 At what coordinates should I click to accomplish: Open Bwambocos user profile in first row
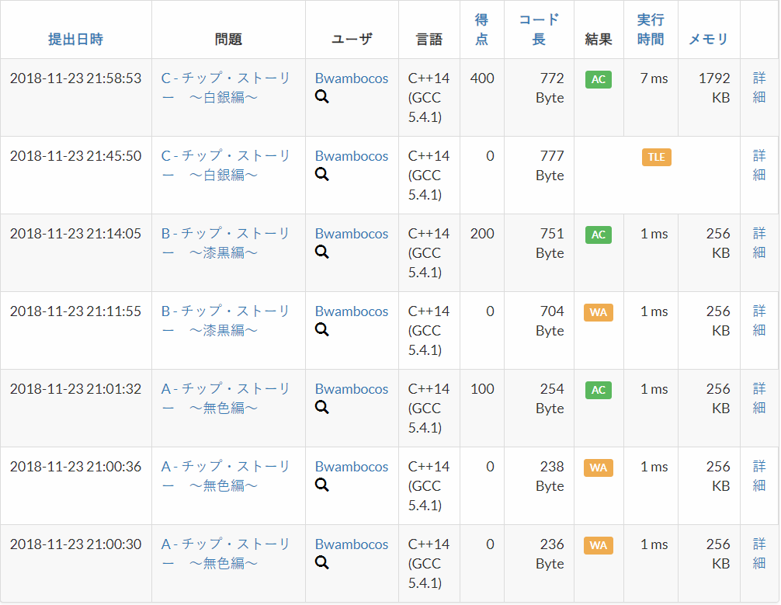(x=352, y=78)
